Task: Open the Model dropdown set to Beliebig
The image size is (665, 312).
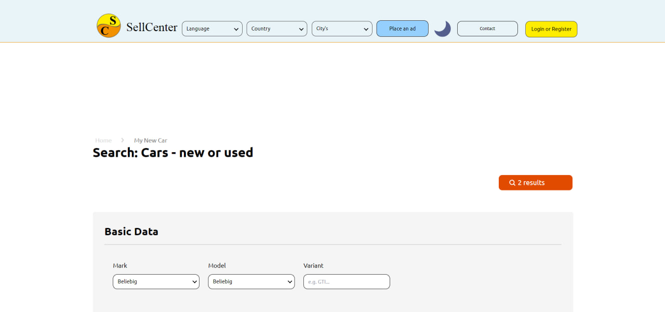Action: (251, 281)
